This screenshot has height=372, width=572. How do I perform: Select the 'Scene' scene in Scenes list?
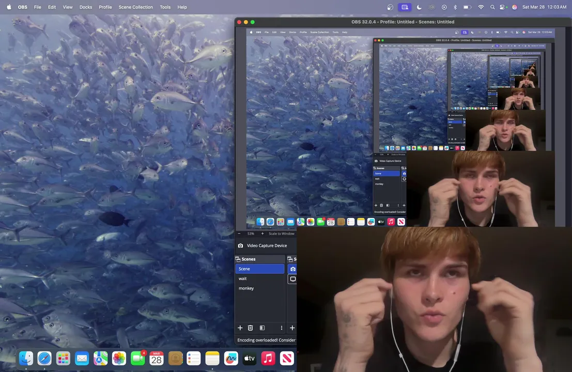(260, 269)
